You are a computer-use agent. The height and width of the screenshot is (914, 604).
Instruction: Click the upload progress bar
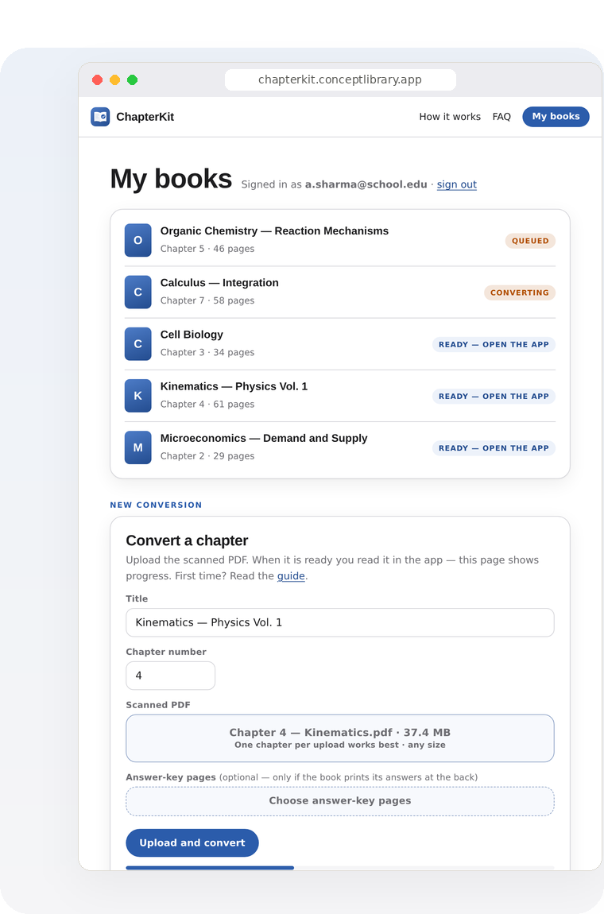tap(340, 868)
